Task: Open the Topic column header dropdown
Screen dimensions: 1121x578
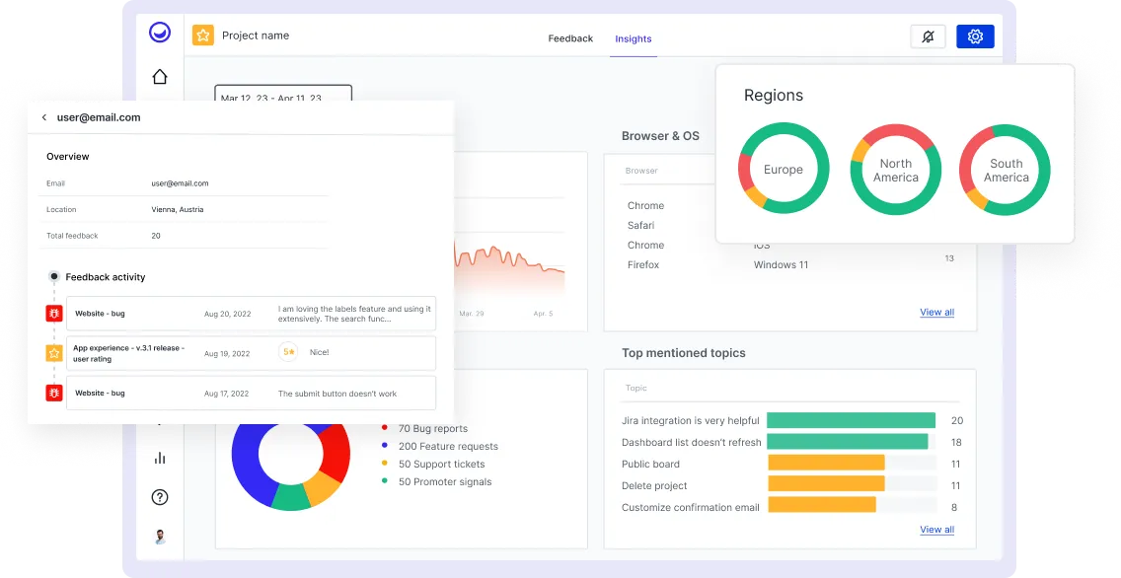Action: coord(636,388)
